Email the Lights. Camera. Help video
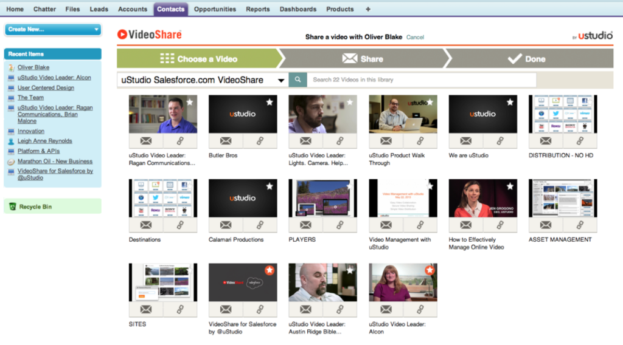Image resolution: width=623 pixels, height=345 pixels. coord(305,141)
